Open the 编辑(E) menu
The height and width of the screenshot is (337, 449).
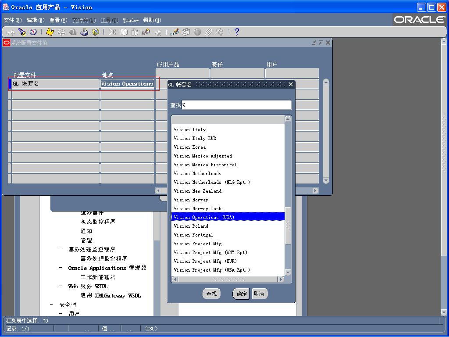tap(36, 20)
